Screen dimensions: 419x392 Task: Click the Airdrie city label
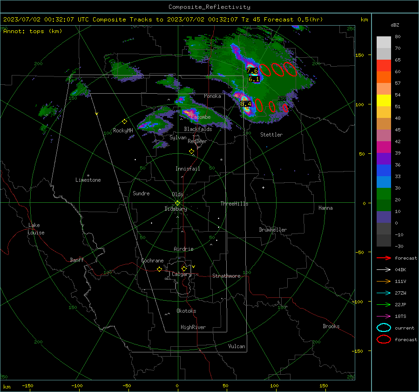[x=183, y=249]
